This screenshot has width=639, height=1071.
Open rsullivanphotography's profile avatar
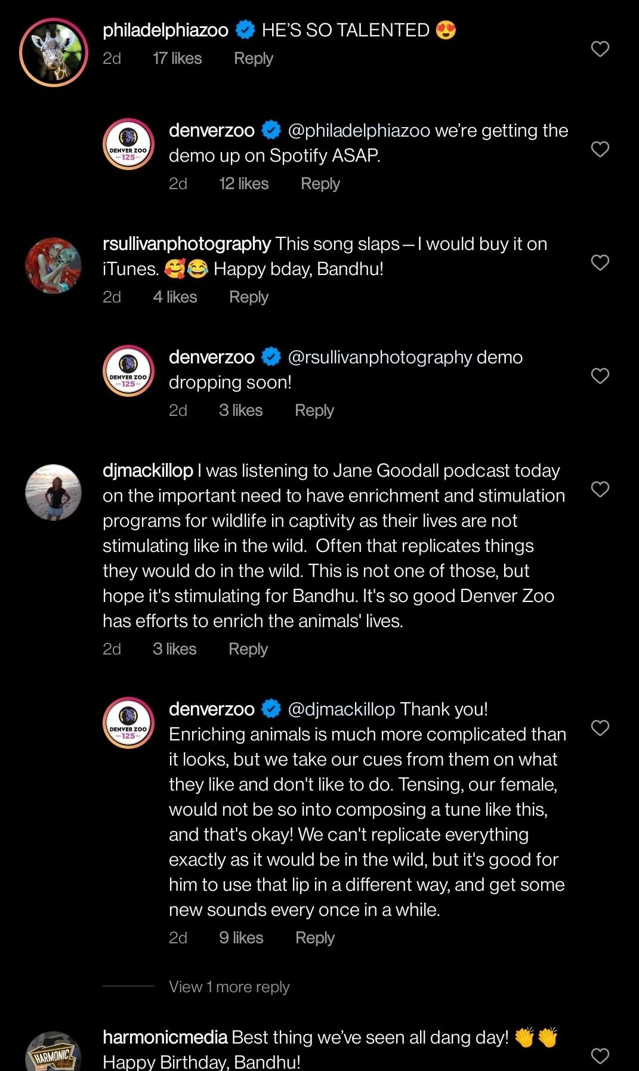click(54, 266)
